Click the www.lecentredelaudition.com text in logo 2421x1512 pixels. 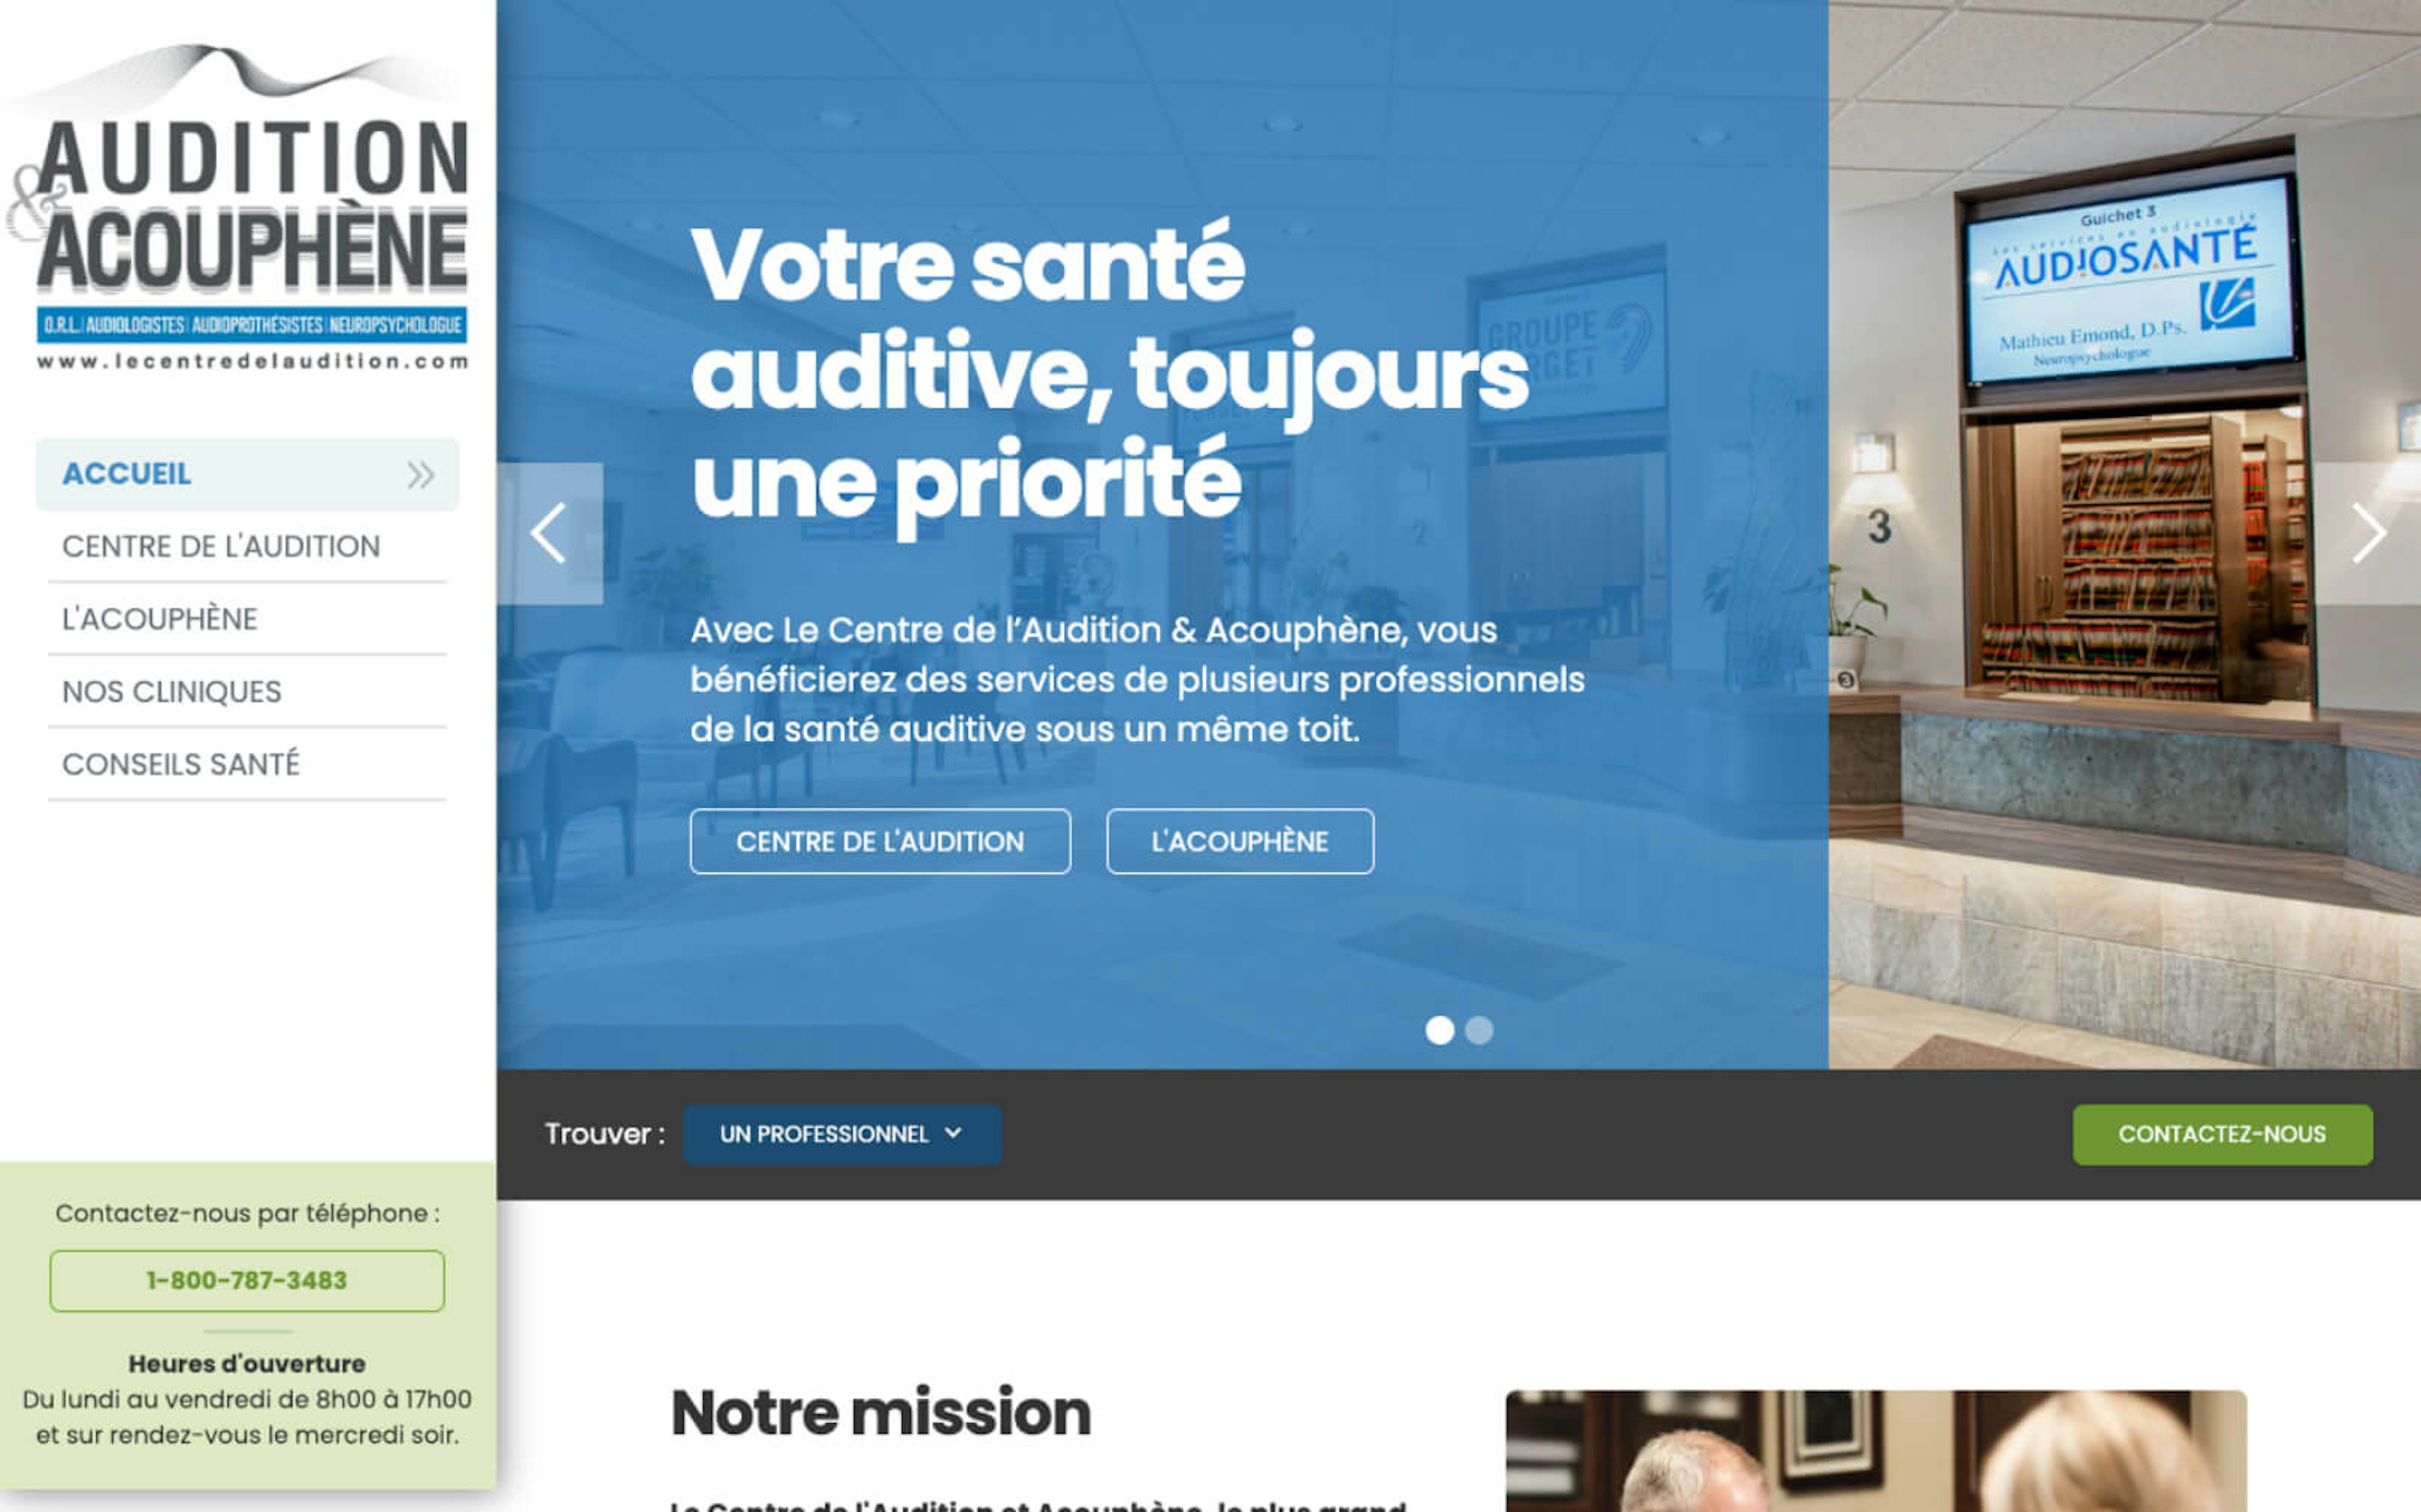pos(252,361)
